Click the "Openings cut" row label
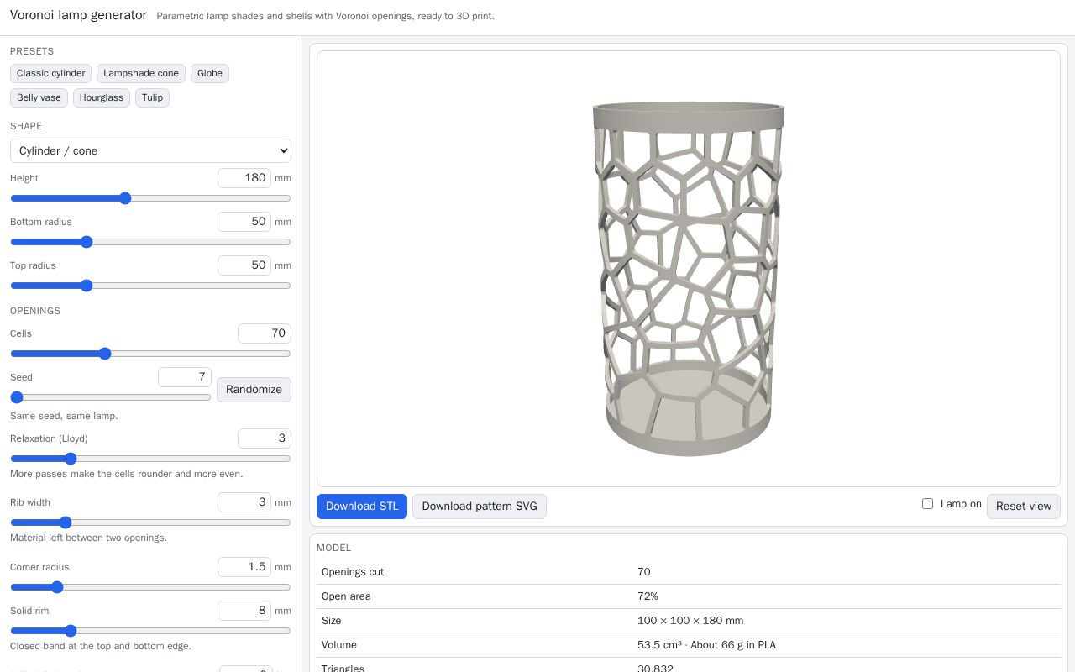 click(x=353, y=572)
